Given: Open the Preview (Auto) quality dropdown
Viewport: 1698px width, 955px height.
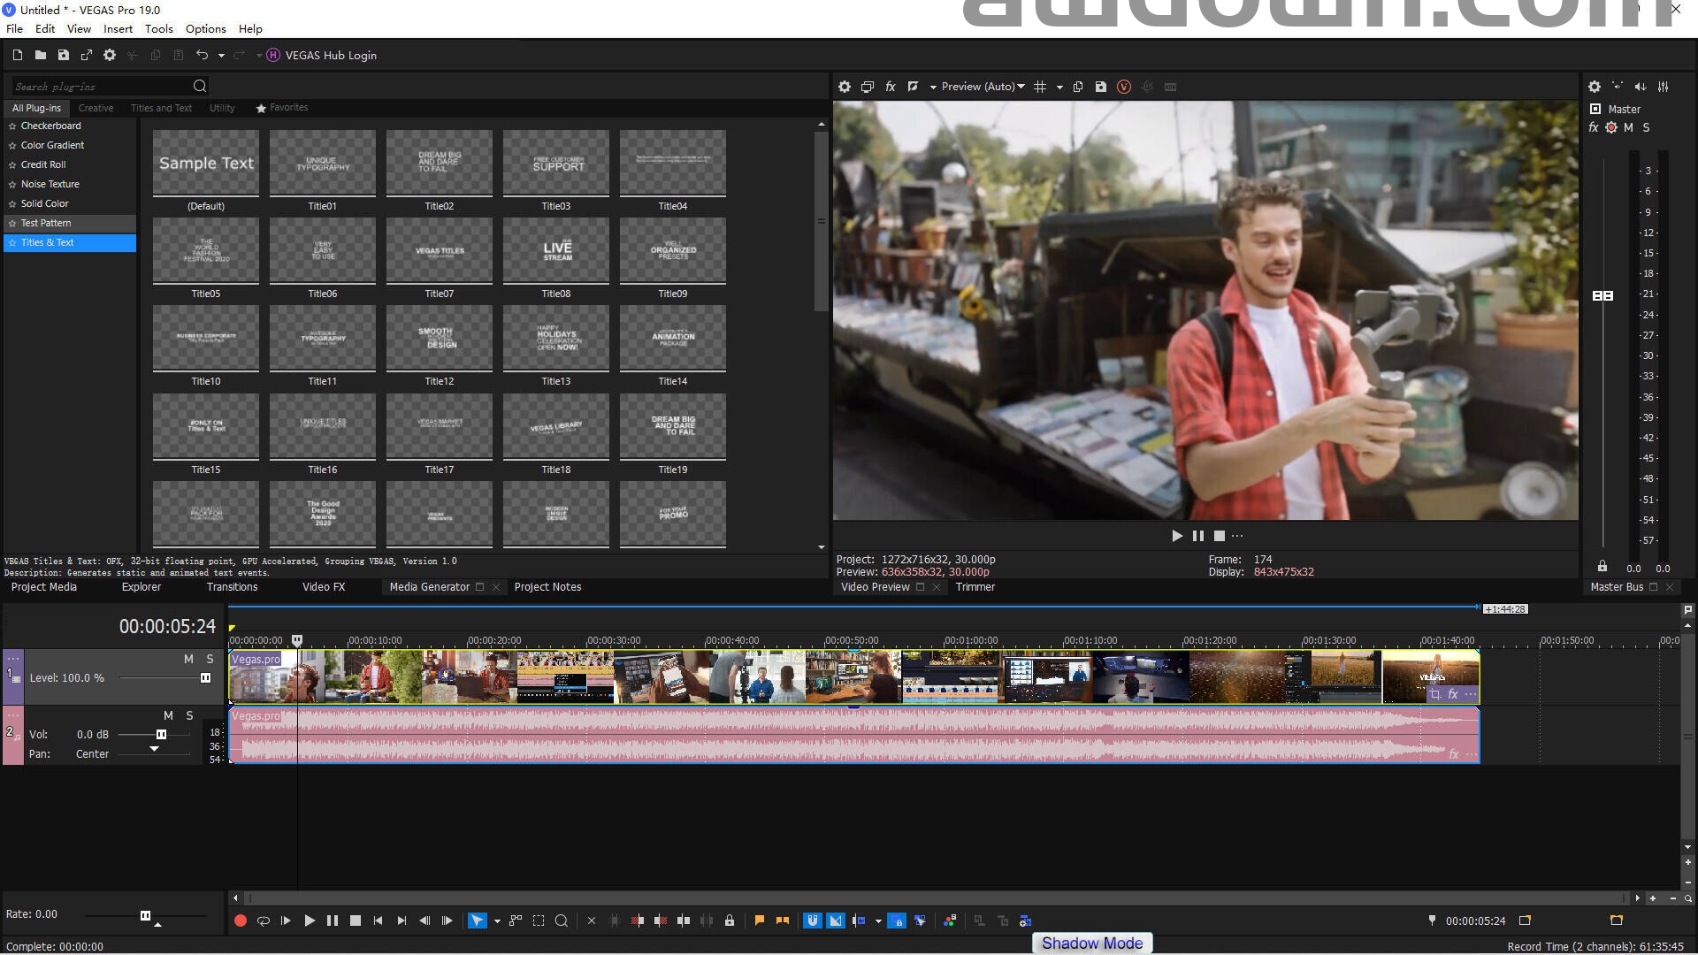Looking at the screenshot, I should tap(982, 87).
